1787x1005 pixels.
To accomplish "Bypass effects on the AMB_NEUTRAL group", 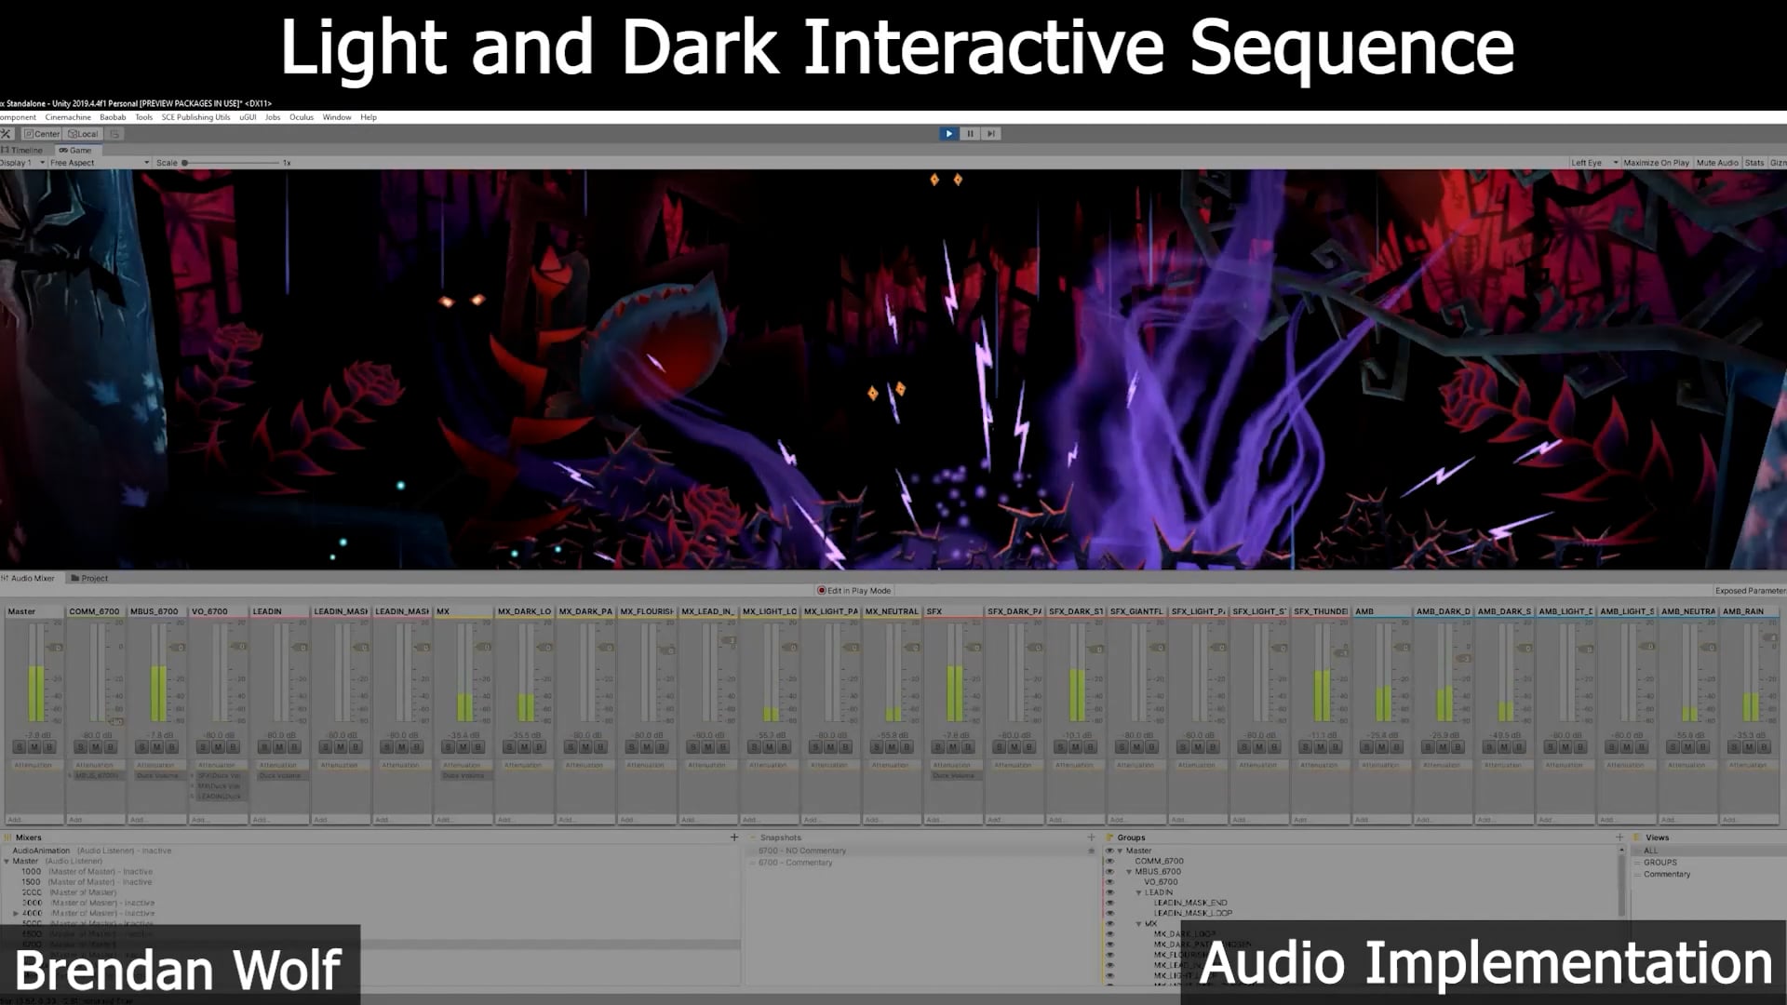I will (1702, 747).
